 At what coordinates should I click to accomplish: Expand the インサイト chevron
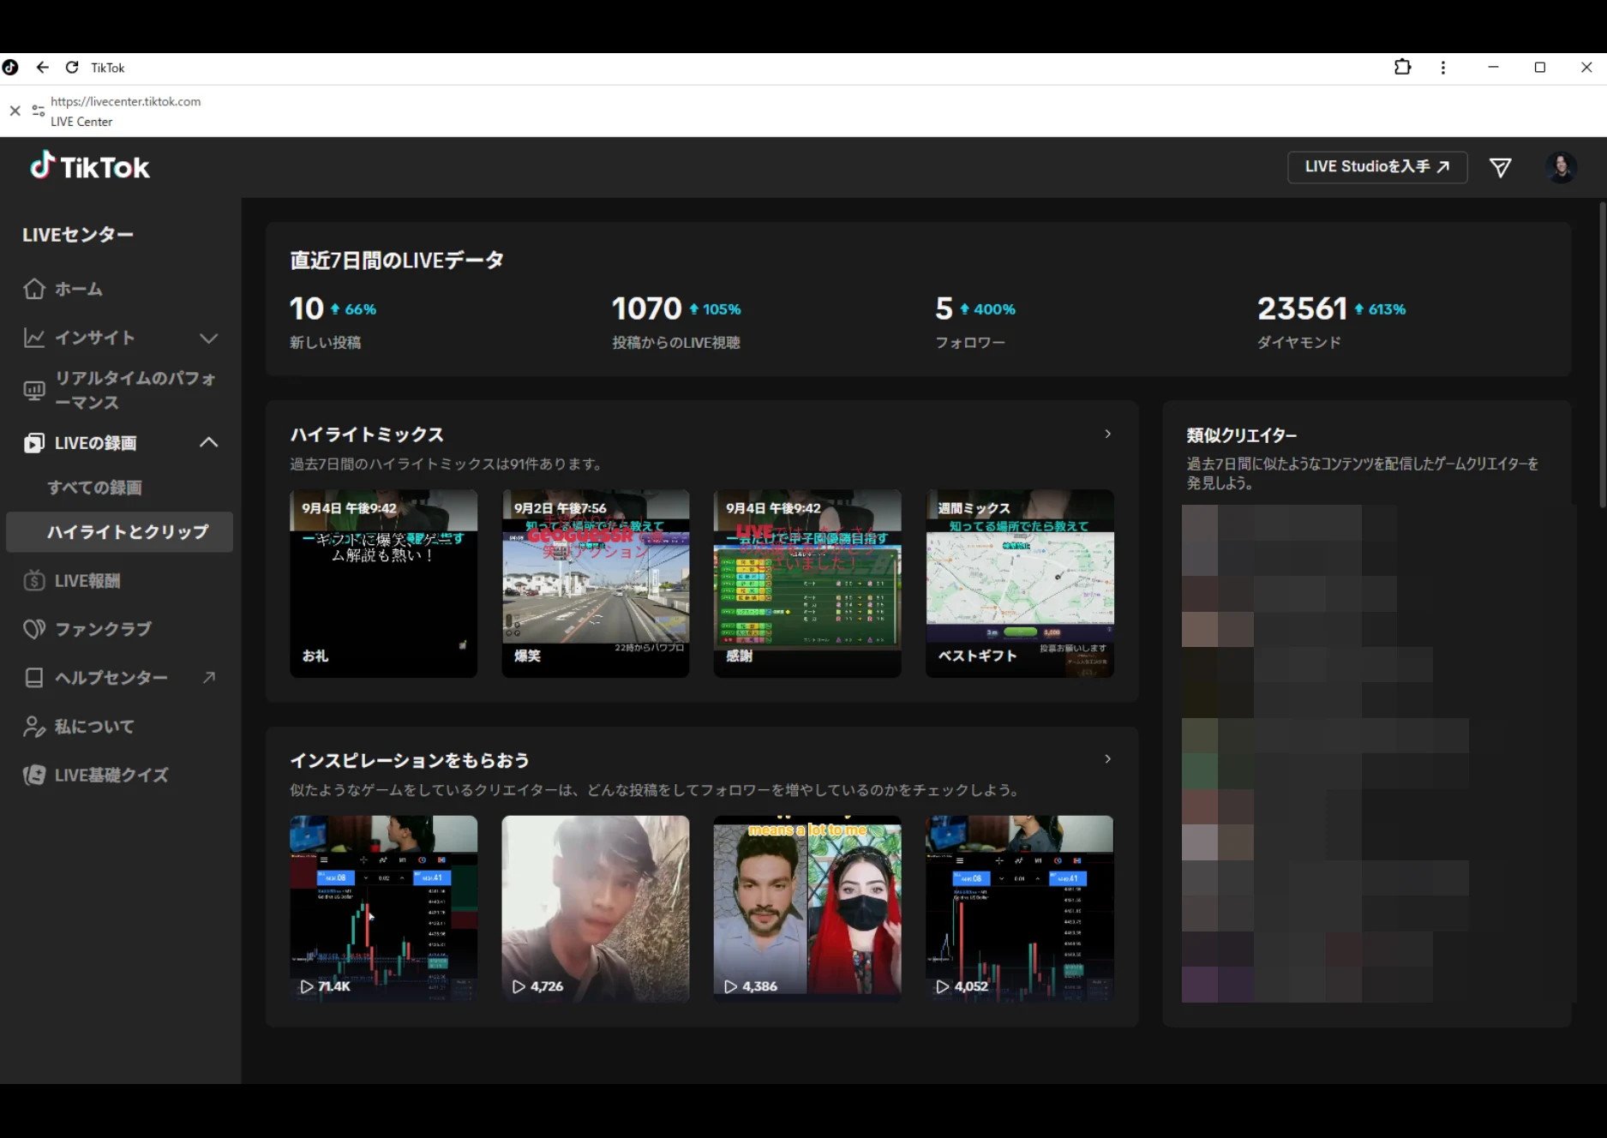coord(208,338)
